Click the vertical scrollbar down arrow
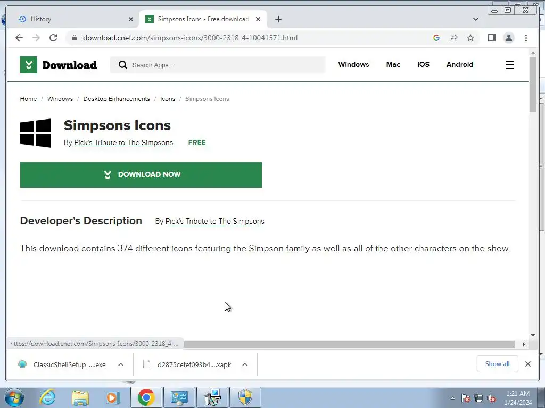The image size is (545, 408). (533, 335)
